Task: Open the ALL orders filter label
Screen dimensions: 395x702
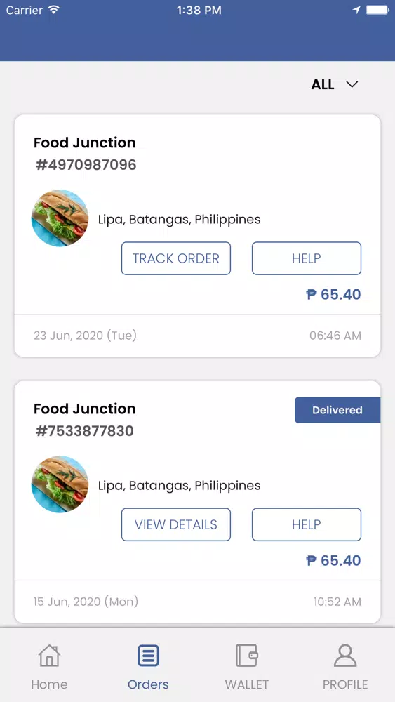Action: pos(323,84)
